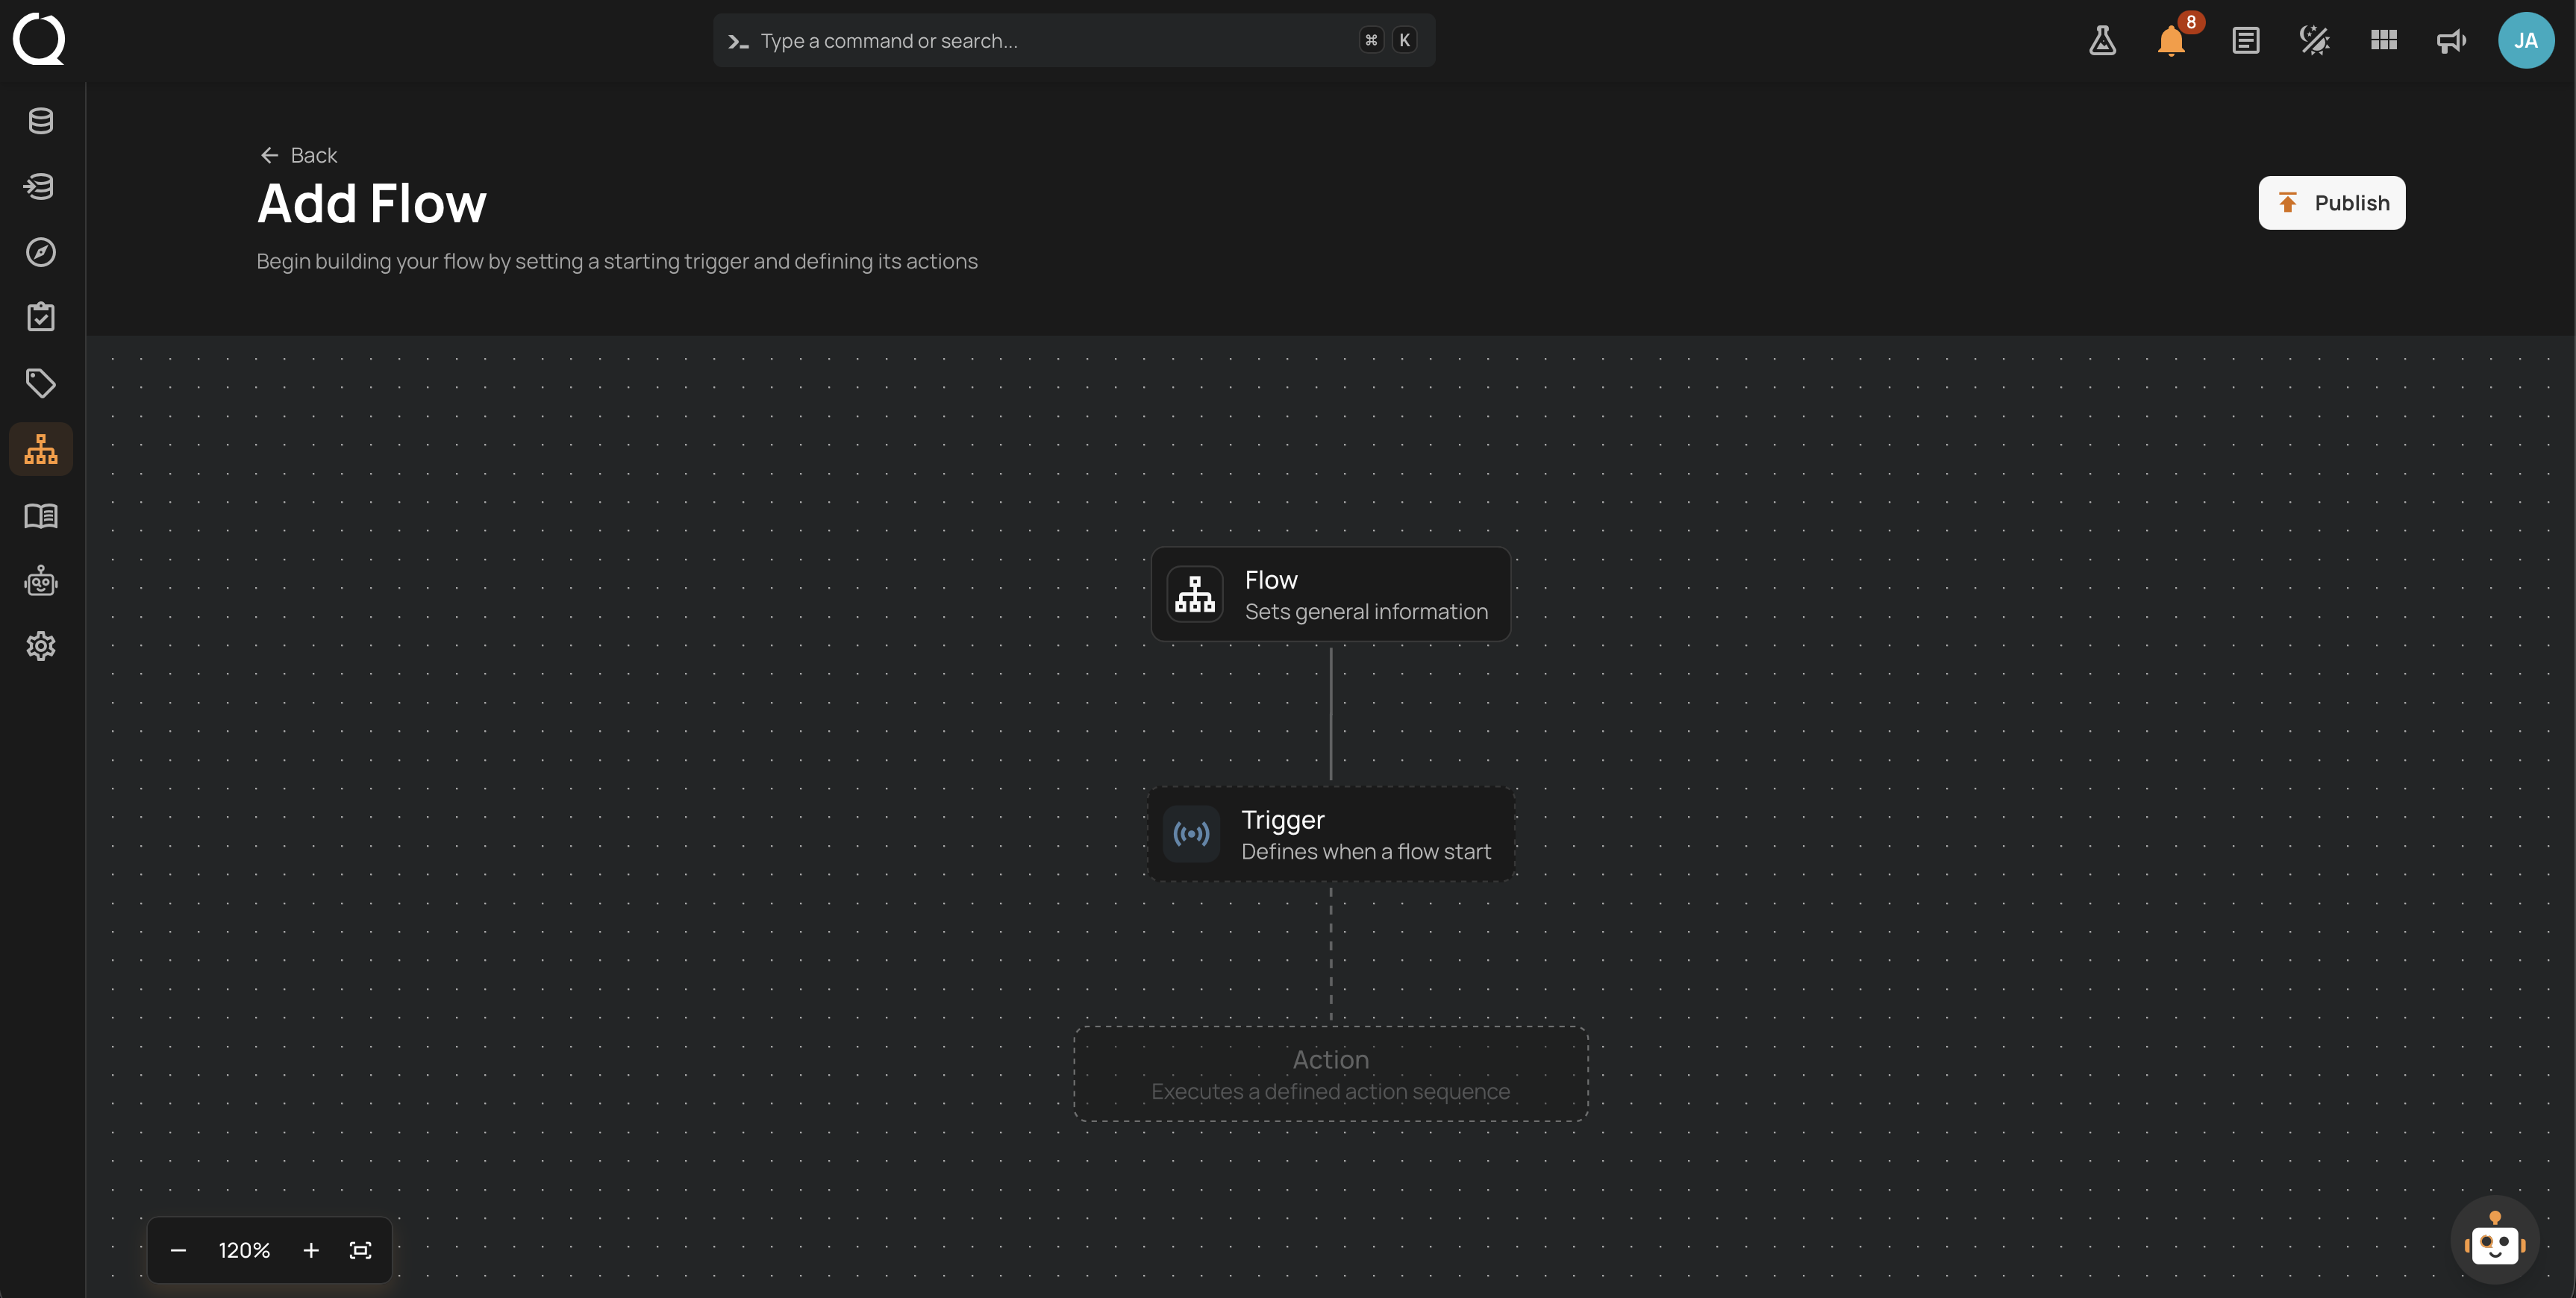Screen dimensions: 2576x1298
Task: Open the book documentation icon in sidebar
Action: 41,516
